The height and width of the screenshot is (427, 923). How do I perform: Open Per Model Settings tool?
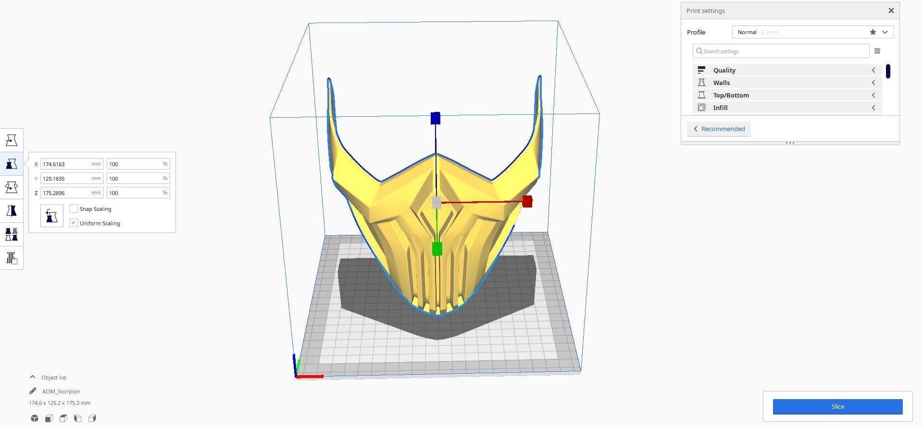click(x=12, y=234)
